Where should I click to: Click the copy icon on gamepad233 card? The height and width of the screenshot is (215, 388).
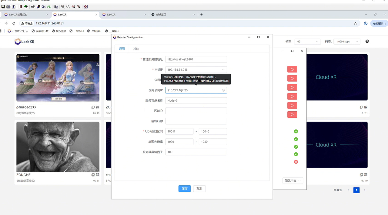[93, 107]
